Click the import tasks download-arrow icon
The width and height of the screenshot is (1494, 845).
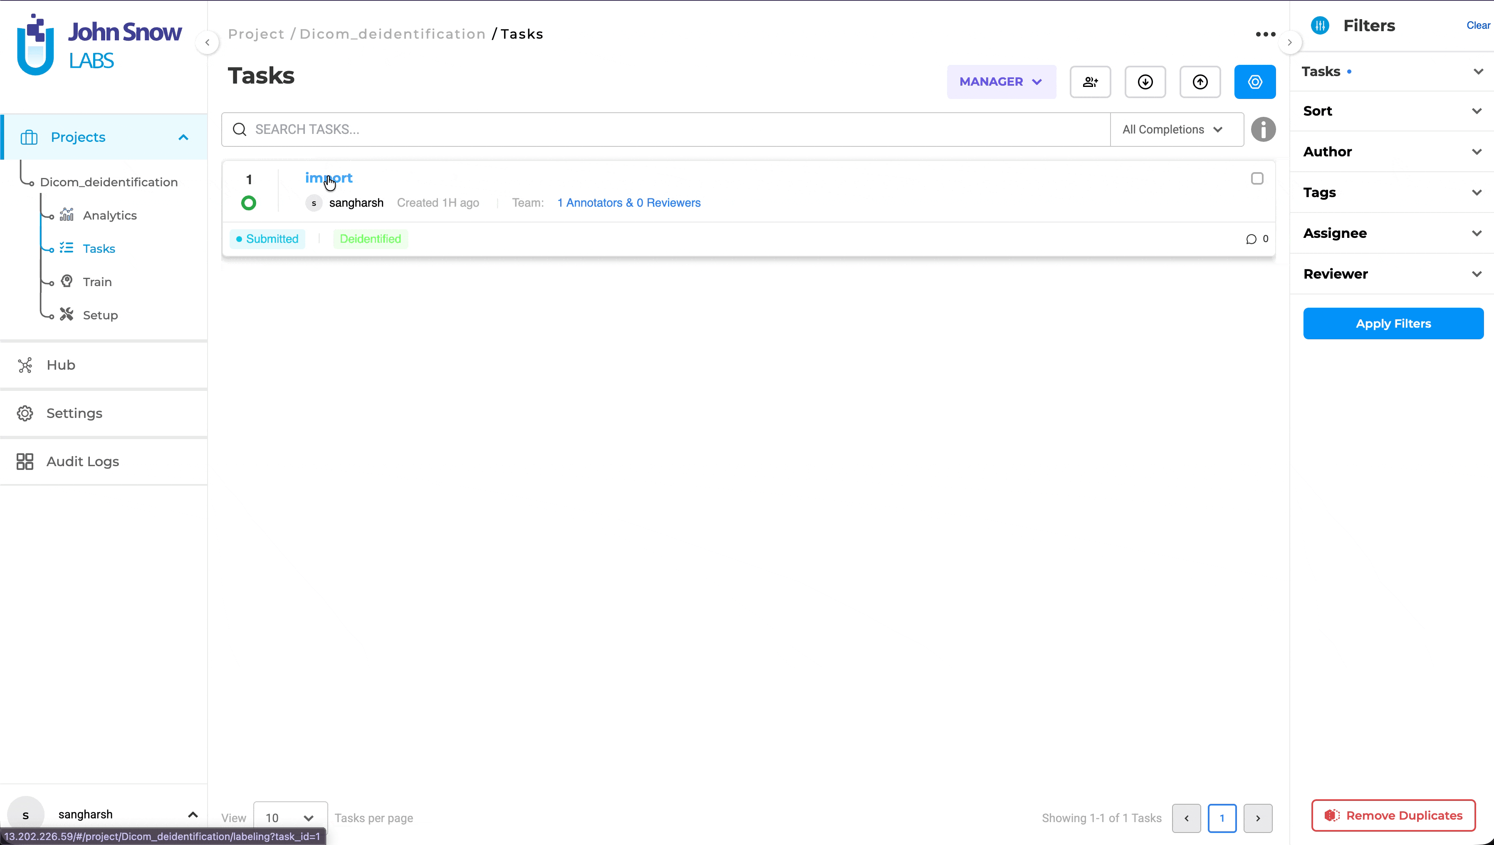[x=1145, y=82]
